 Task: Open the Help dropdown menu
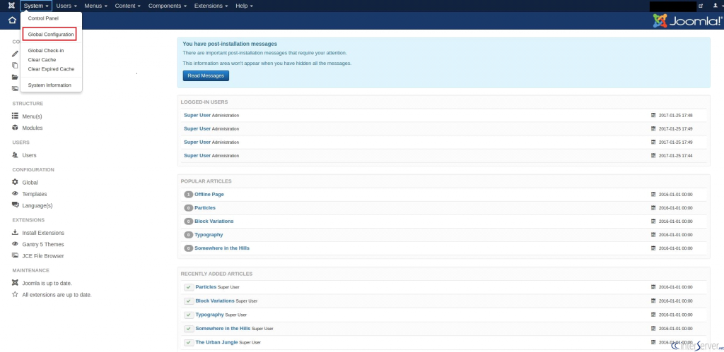coord(244,6)
